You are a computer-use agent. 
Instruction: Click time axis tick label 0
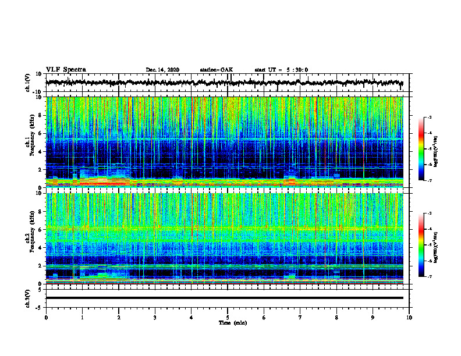tap(46, 318)
